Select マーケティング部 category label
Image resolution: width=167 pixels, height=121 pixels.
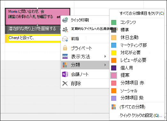[133, 45]
